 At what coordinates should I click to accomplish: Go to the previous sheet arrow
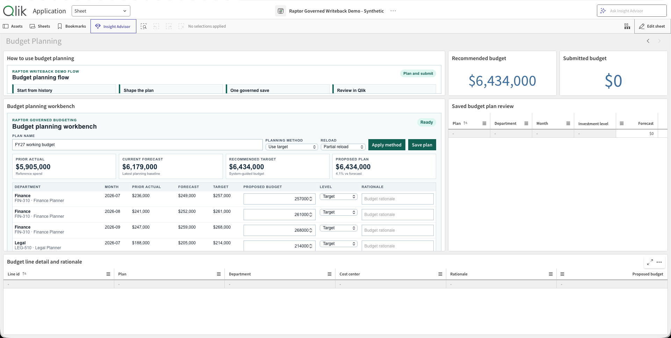tap(648, 41)
